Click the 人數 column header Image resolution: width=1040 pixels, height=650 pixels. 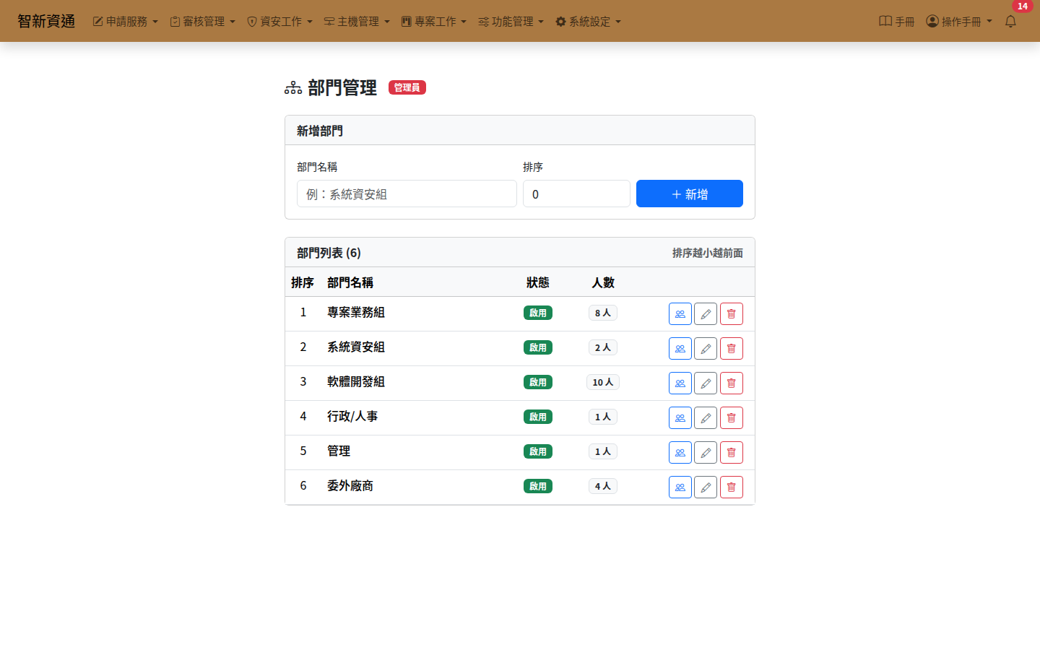point(603,282)
